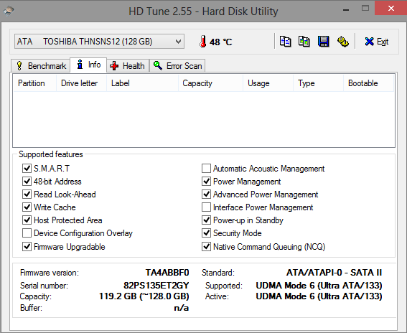Open options via the yellow gears icon
Viewport: 407px width, 333px height.
(x=343, y=42)
